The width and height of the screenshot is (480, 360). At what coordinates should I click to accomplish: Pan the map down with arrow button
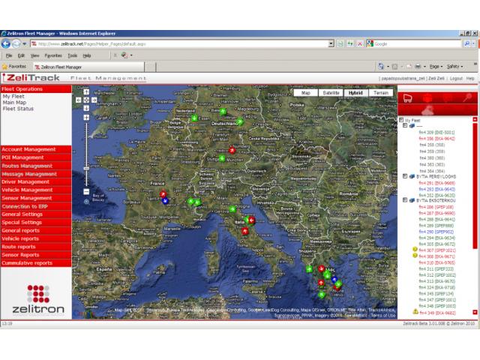(86, 108)
